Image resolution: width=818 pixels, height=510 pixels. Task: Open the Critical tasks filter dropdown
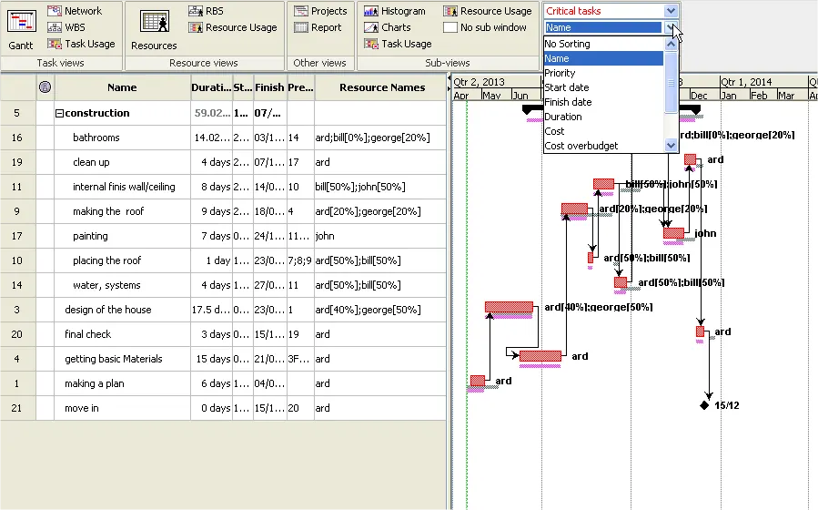point(671,11)
